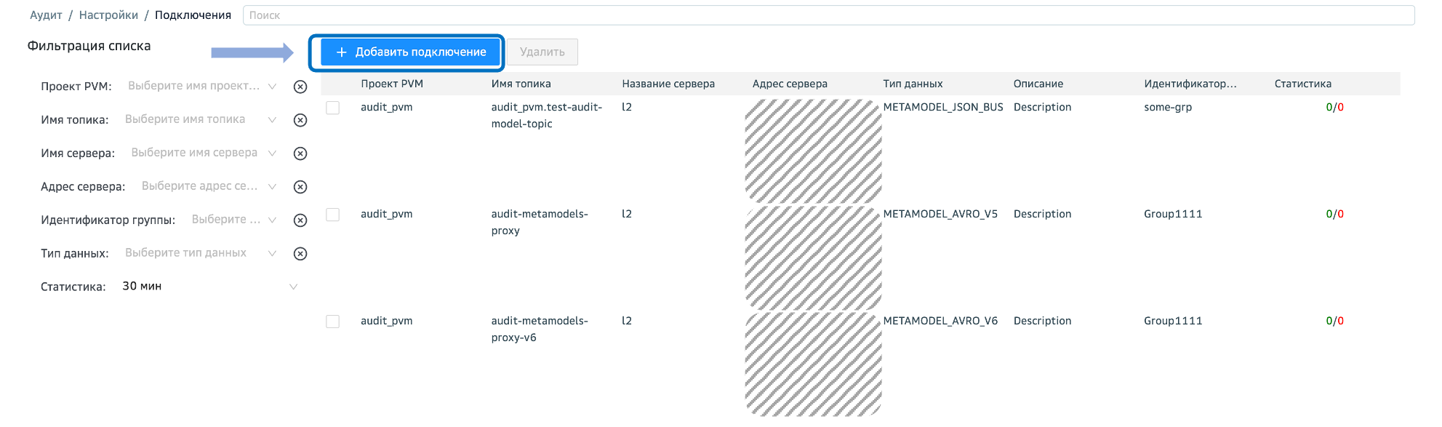The image size is (1442, 427).
Task: Select the audit_pvm.test-audit-model-topic row checkbox
Action: 333,108
